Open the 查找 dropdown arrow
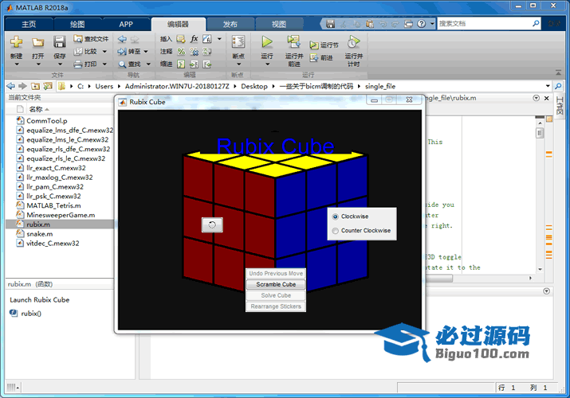The image size is (570, 398). click(148, 64)
